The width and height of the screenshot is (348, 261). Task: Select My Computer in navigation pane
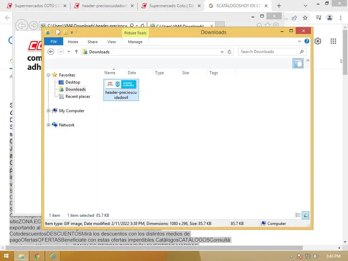(71, 111)
